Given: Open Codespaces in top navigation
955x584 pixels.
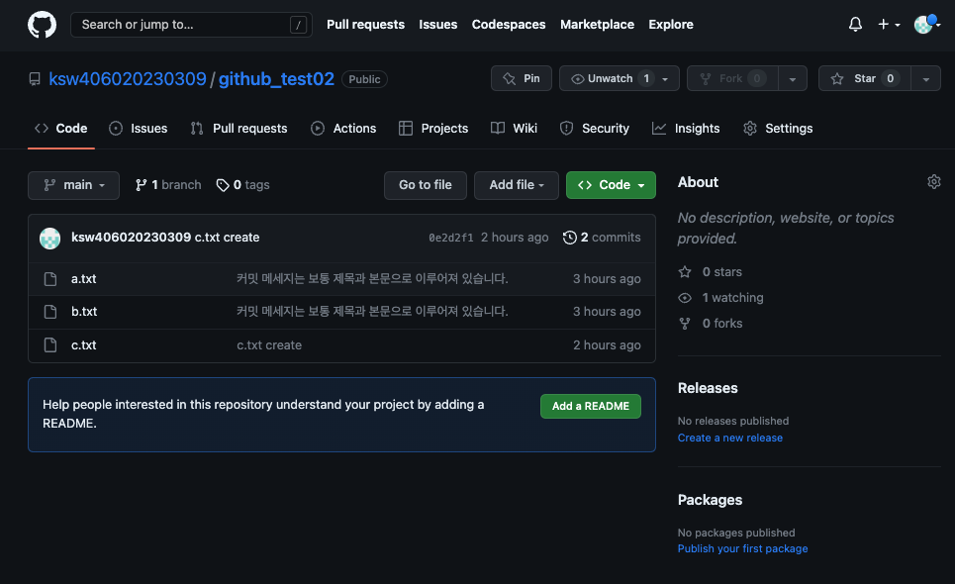Looking at the screenshot, I should [509, 25].
